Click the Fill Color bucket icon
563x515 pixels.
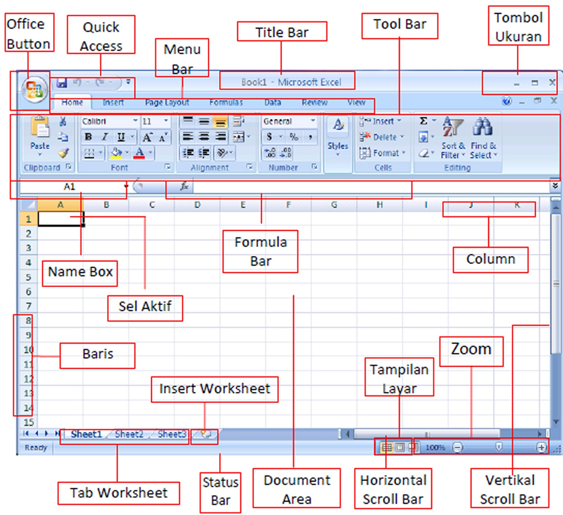[x=116, y=153]
